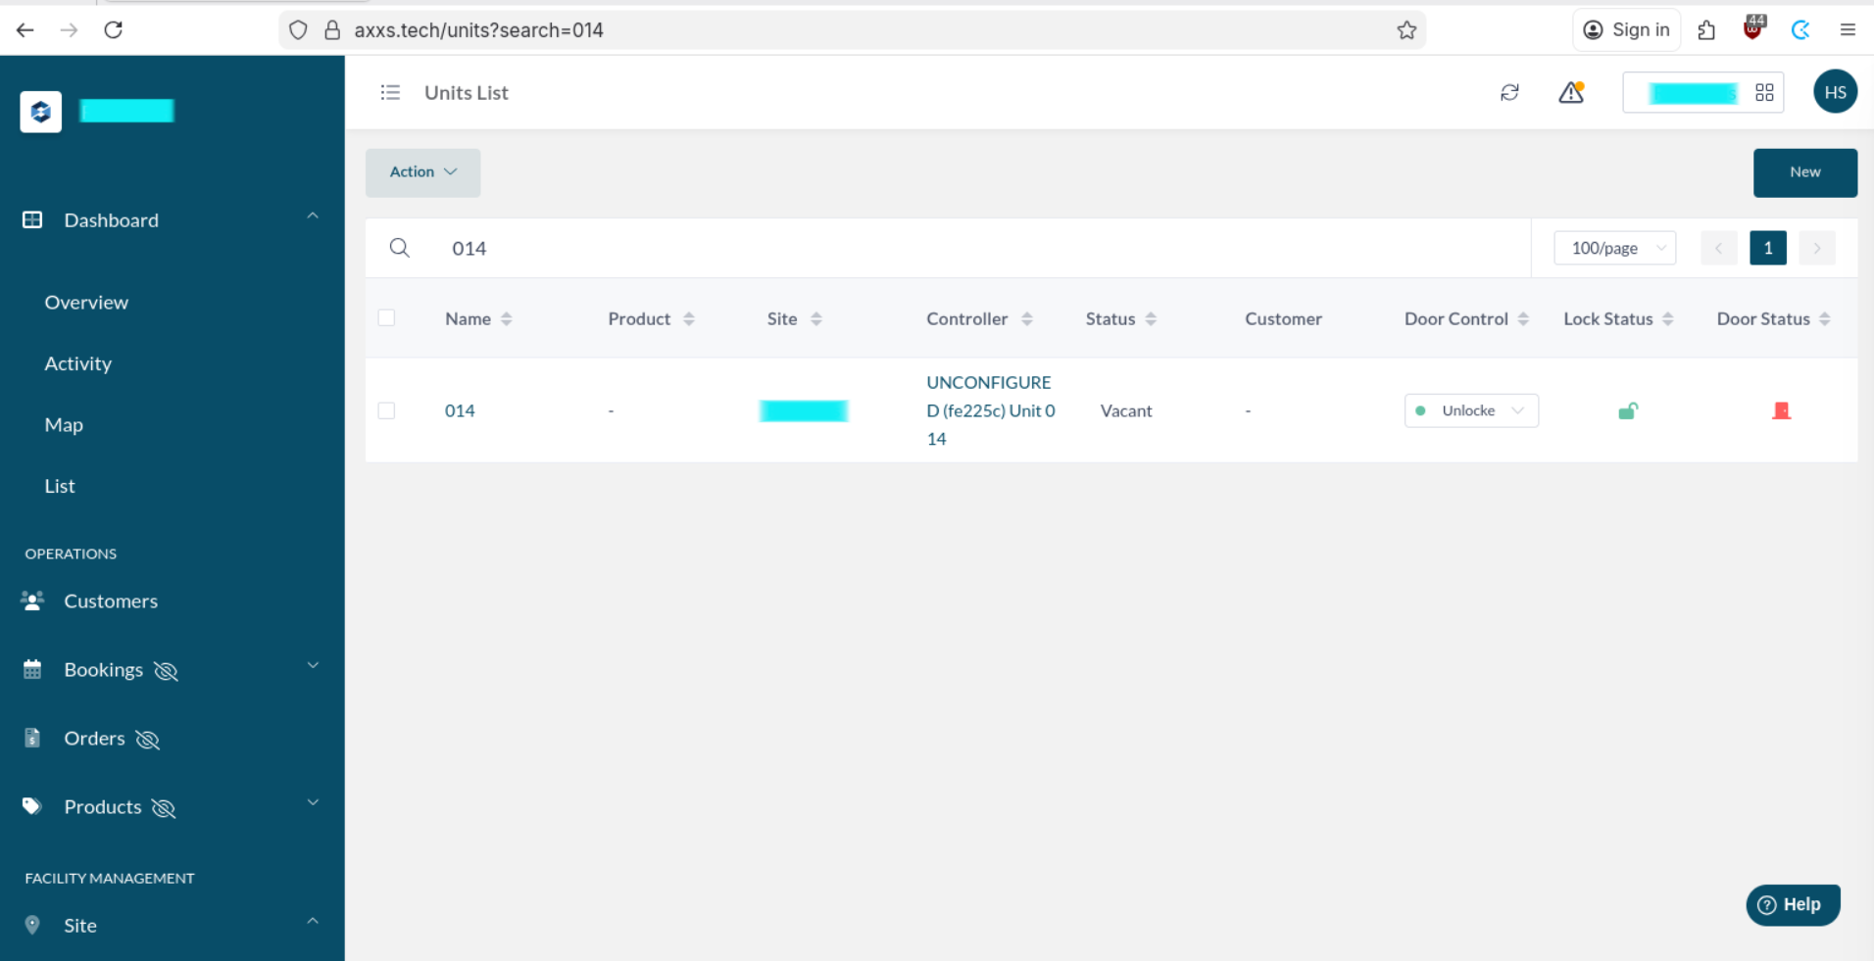Toggle visibility eye icon next to Bookings
Screen dimensions: 1874x961
tap(167, 671)
